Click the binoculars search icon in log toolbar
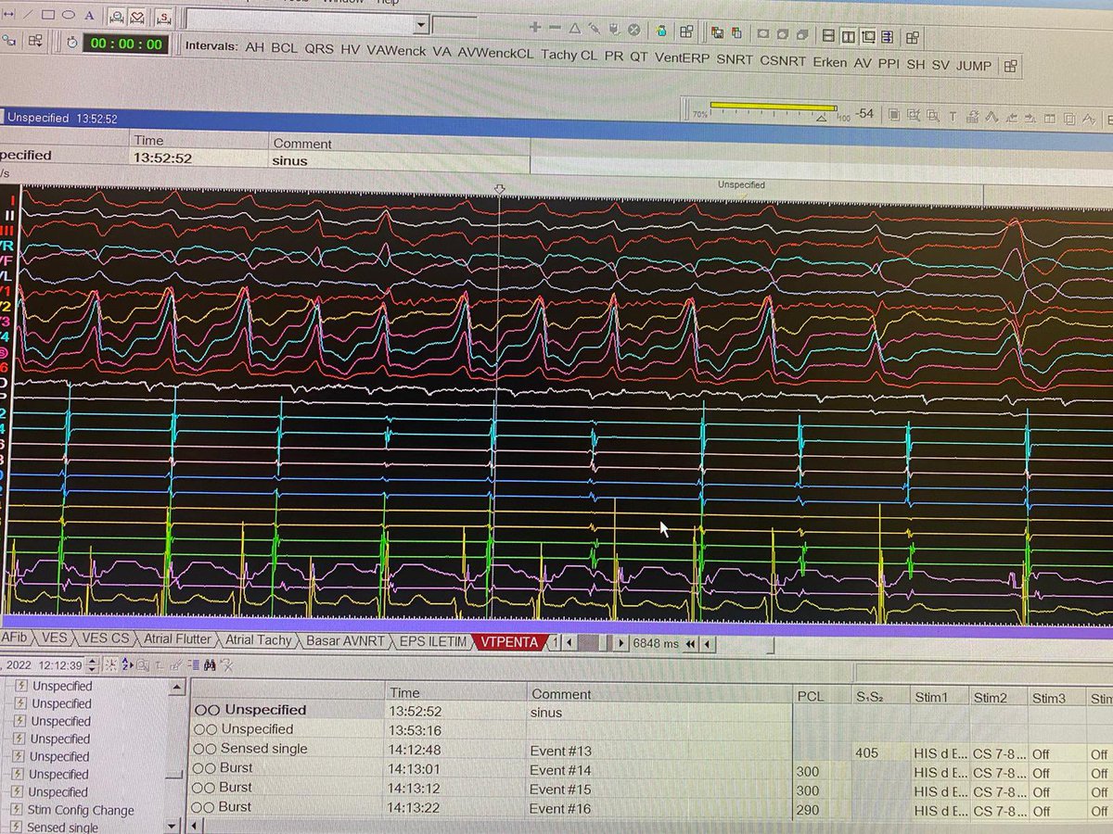Screen dimensions: 1113x834 point(210,665)
